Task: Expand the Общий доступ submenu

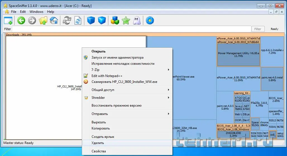Action: coord(127,90)
